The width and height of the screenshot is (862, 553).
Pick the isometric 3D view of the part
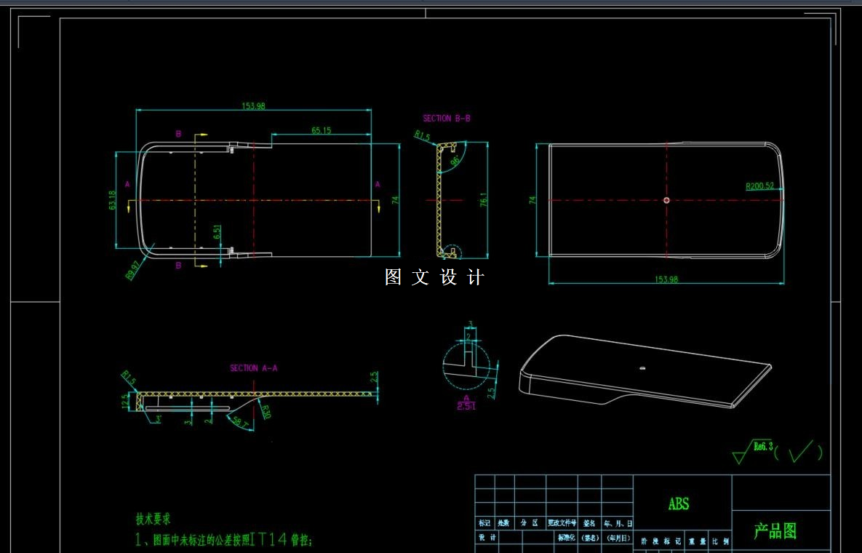(x=644, y=372)
